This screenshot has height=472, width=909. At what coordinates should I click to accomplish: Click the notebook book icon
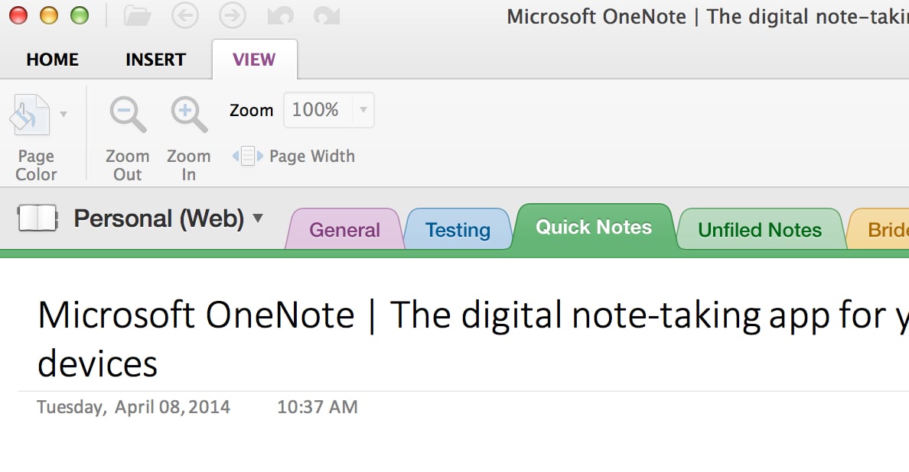coord(37,218)
